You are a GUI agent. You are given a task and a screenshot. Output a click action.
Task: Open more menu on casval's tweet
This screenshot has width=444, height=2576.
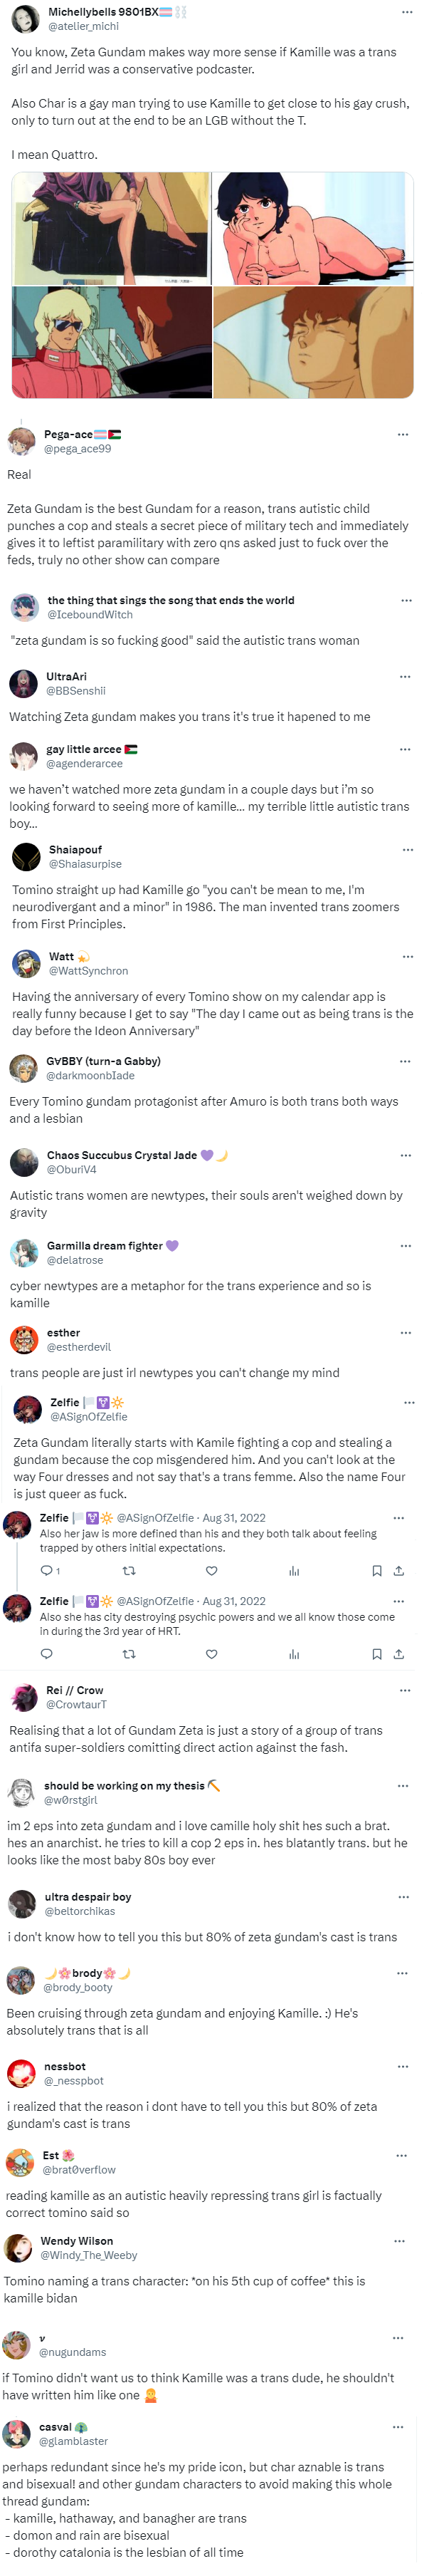[x=398, y=2427]
